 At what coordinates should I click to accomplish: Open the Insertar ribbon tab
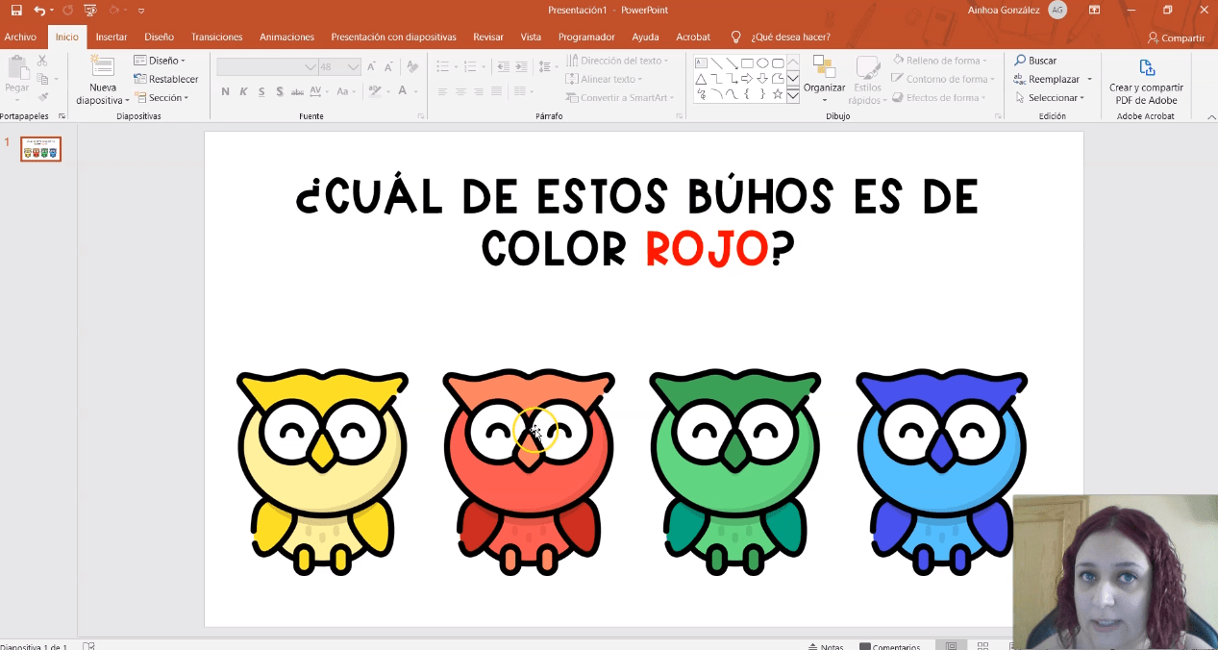tap(112, 37)
